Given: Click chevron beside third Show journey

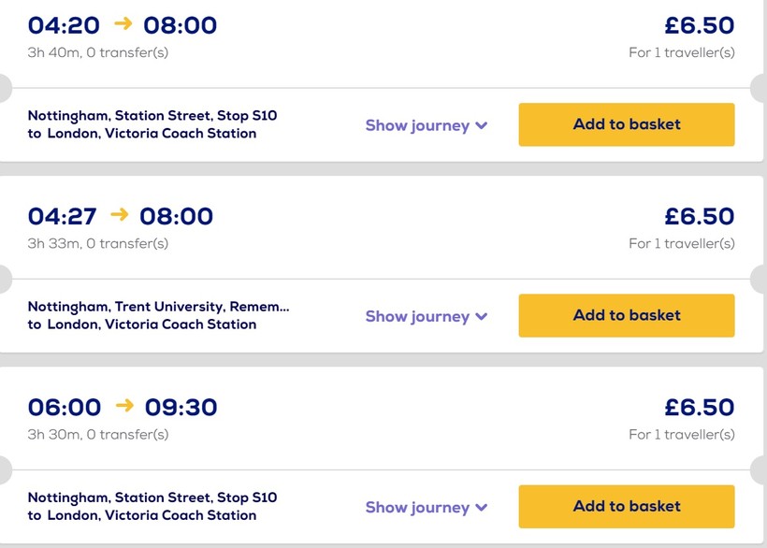Looking at the screenshot, I should click(482, 507).
